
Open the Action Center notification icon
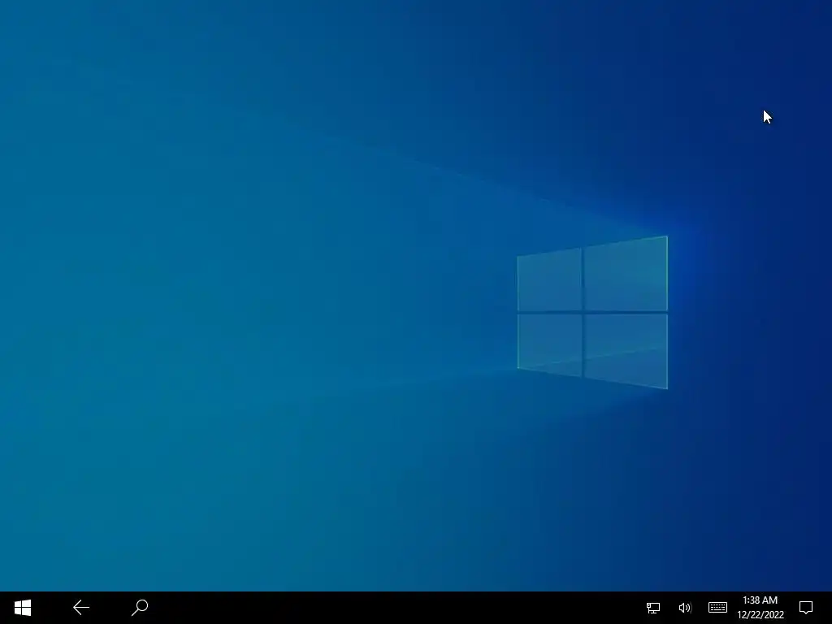point(806,608)
